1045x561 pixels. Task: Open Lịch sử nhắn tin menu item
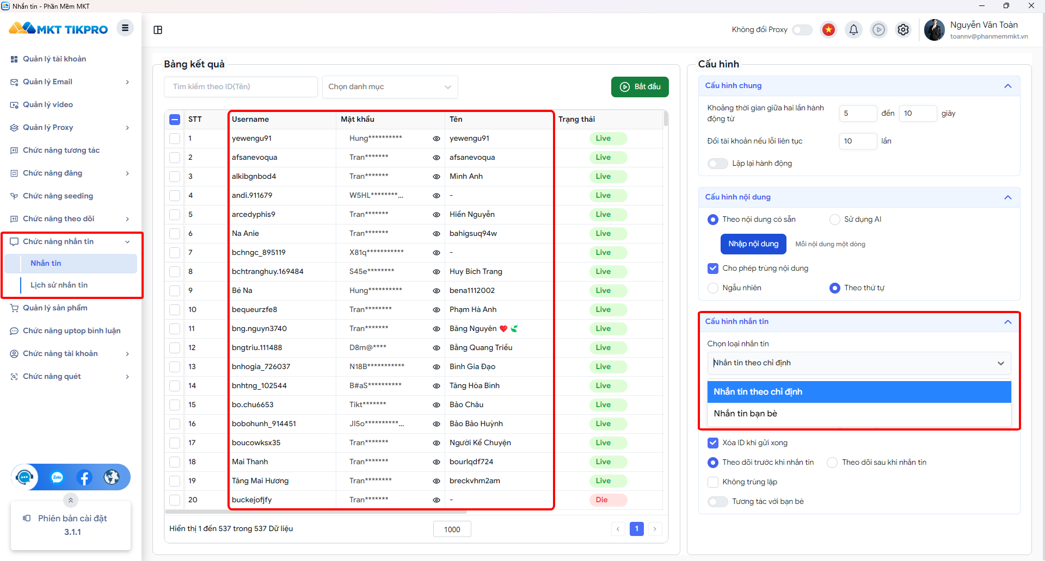[59, 285]
